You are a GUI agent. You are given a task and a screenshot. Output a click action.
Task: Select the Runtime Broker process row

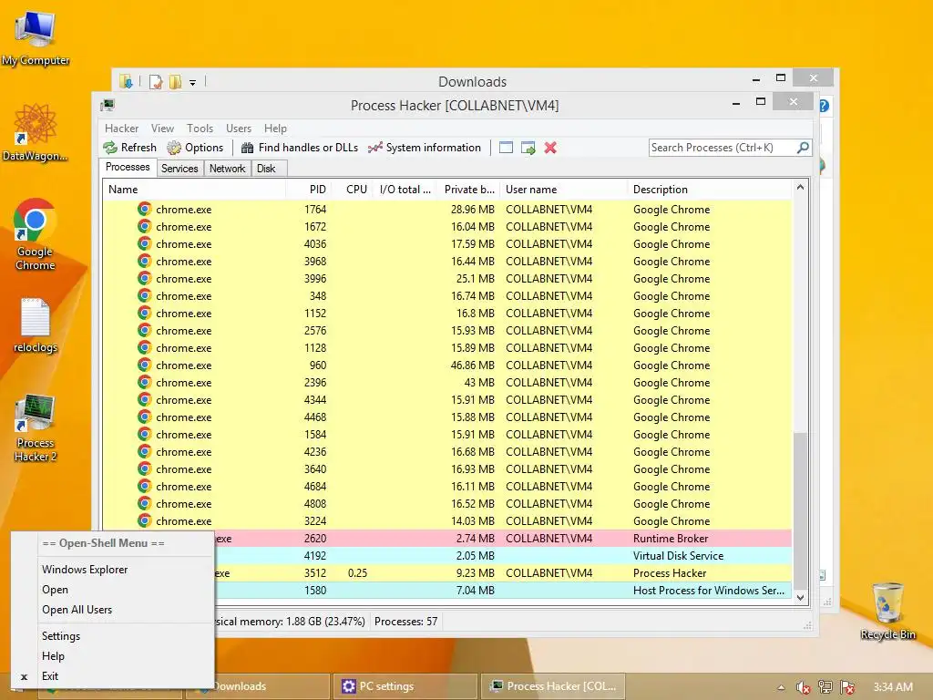coord(503,539)
